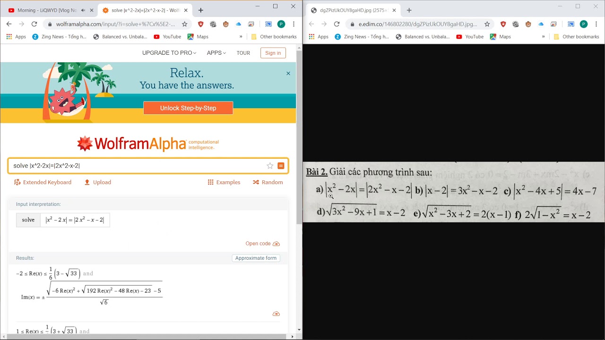
Task: Expand UPGRADE TO PRO dropdown
Action: click(x=169, y=53)
